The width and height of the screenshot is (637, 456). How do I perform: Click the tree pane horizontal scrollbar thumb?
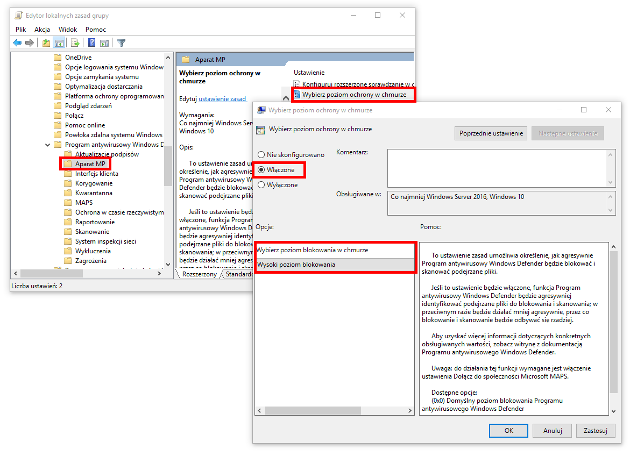tap(52, 274)
